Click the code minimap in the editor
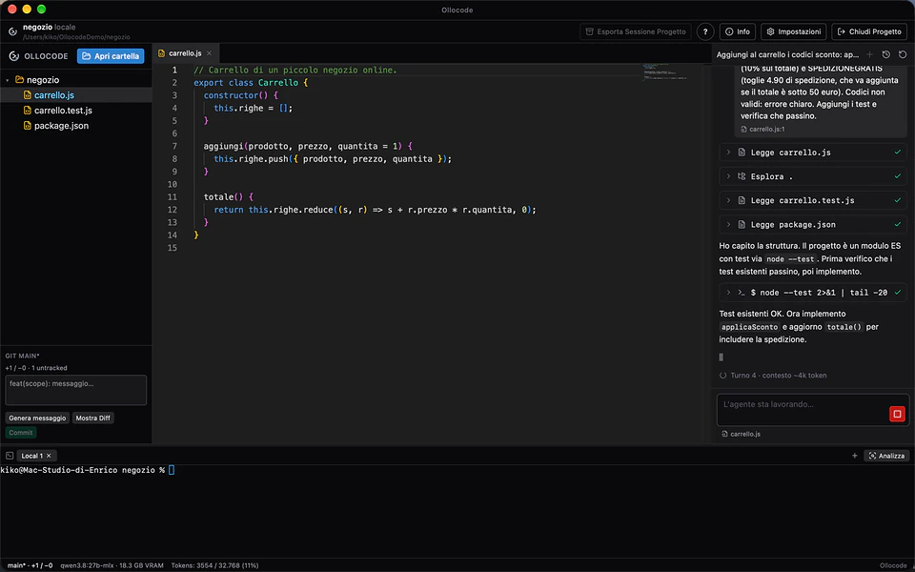The height and width of the screenshot is (572, 915). click(x=665, y=71)
